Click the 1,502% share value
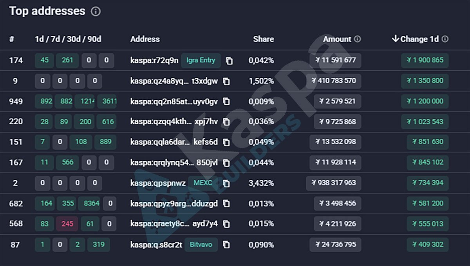Screen dimensions: 470x266 tap(261, 81)
